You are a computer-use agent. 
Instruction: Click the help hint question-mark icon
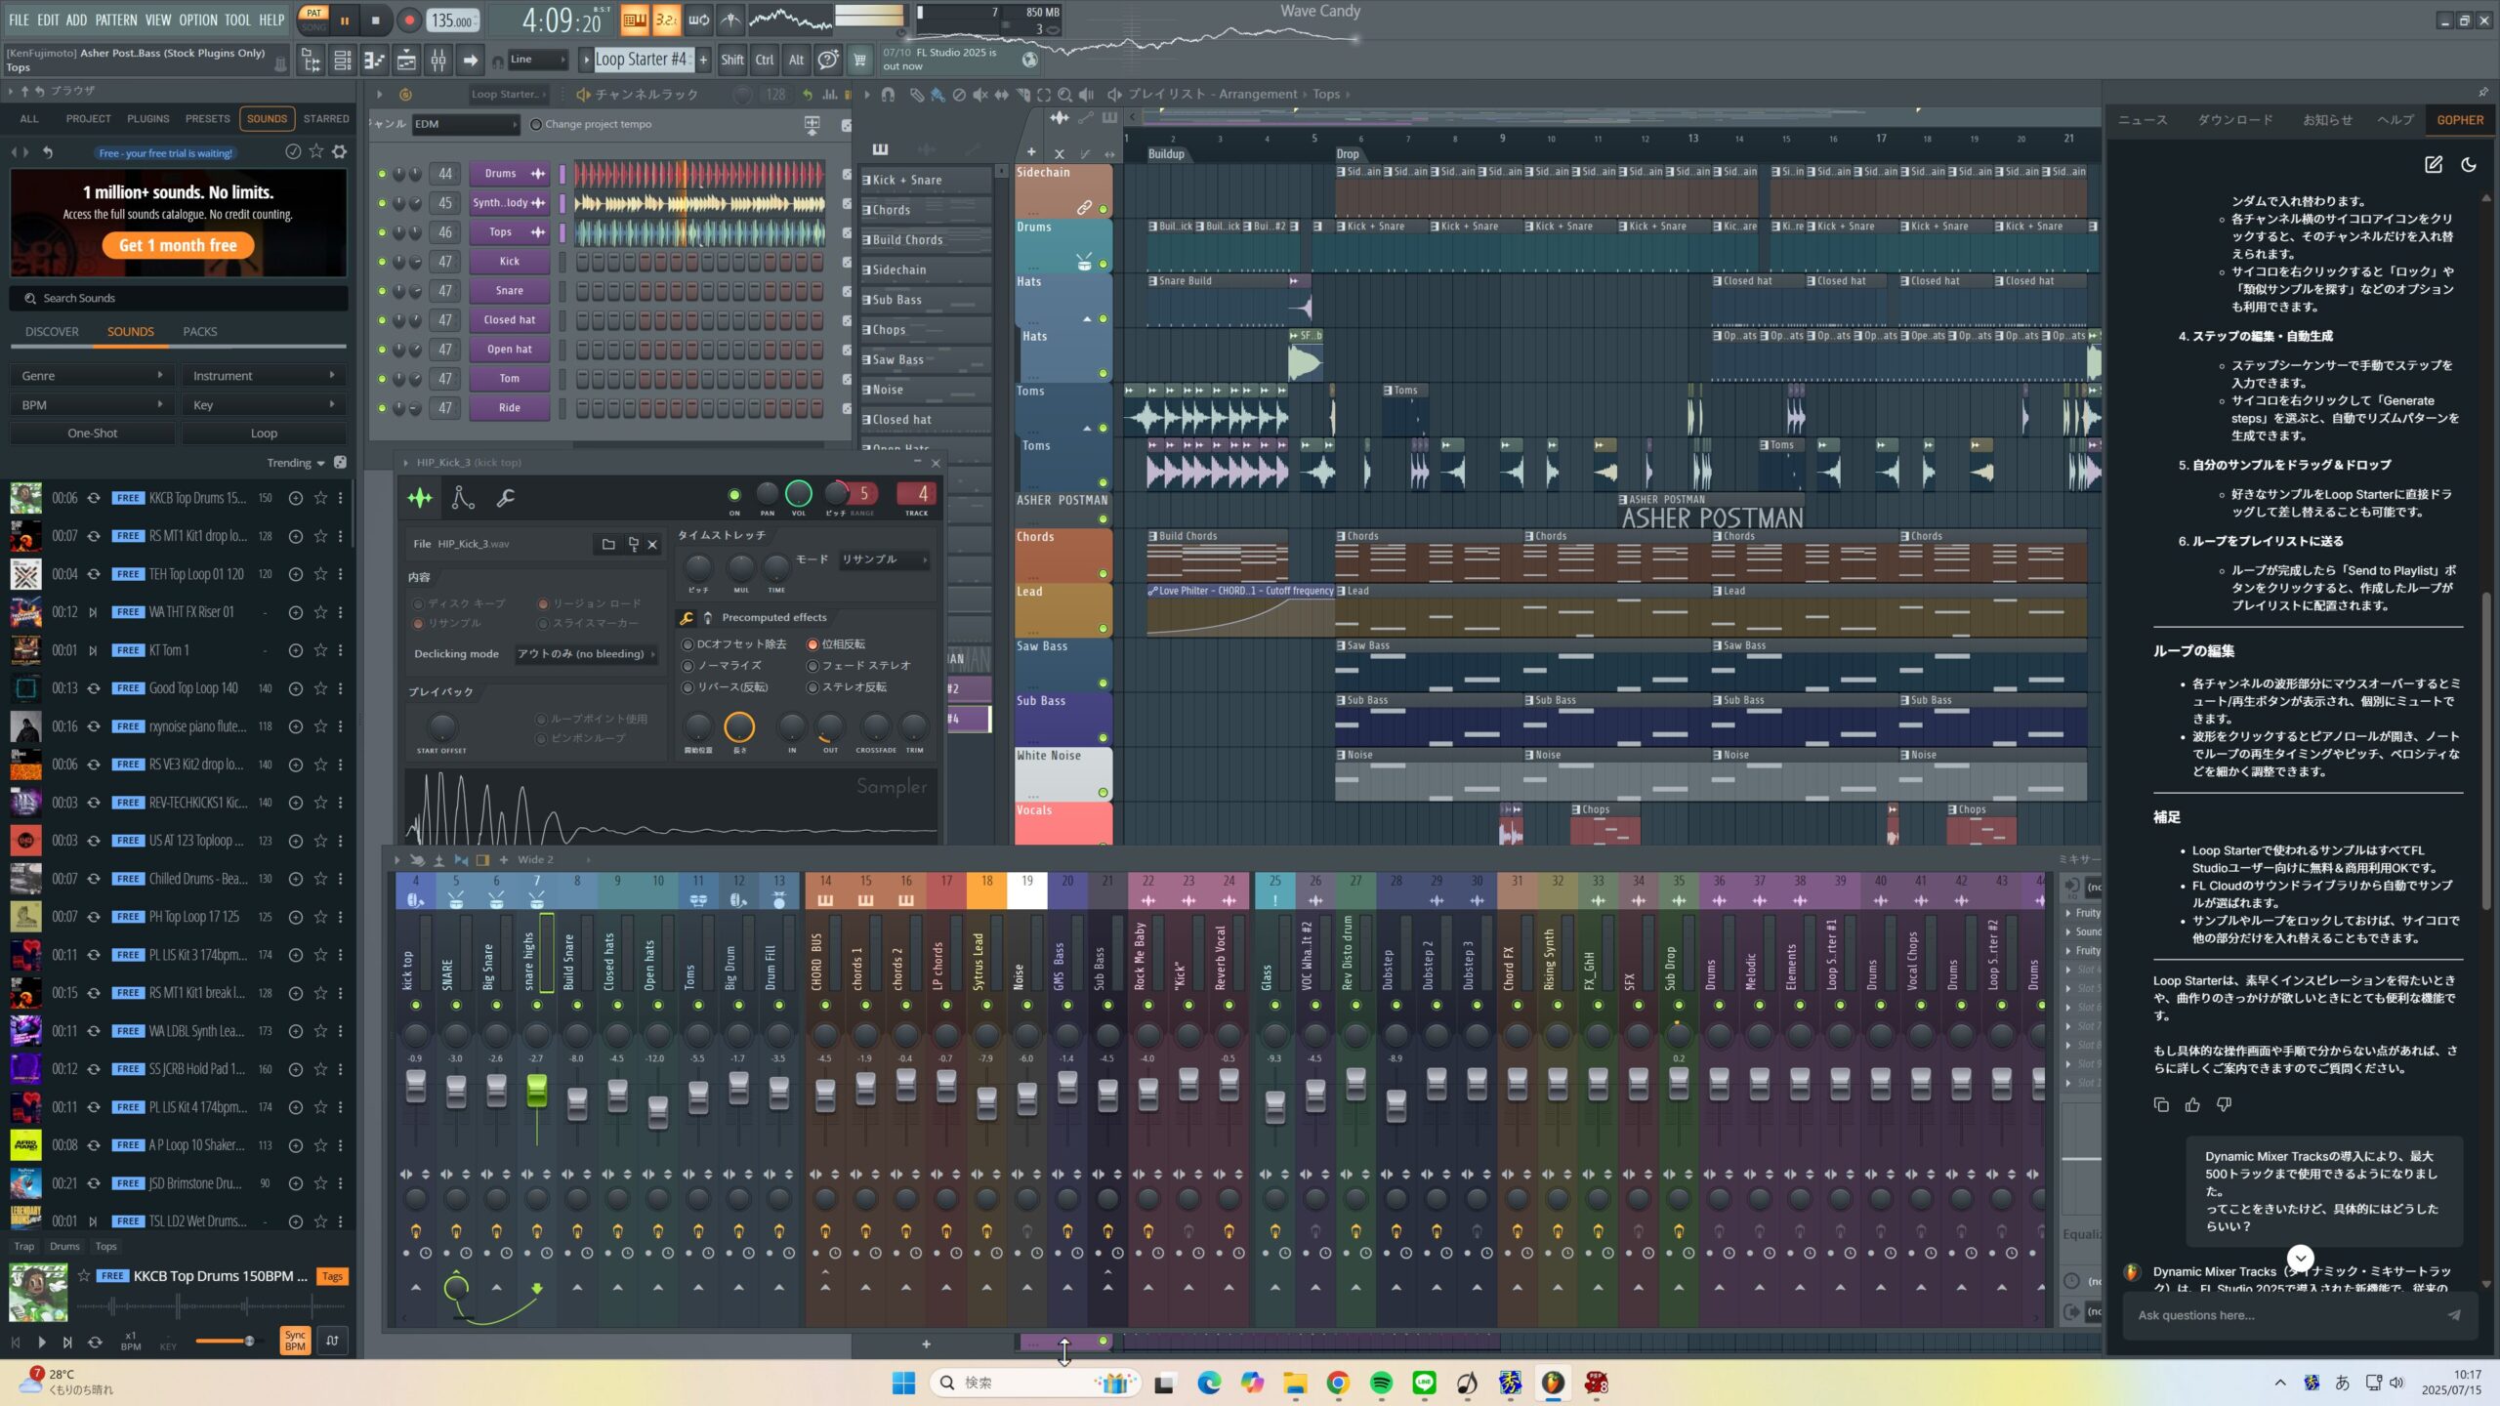828,60
